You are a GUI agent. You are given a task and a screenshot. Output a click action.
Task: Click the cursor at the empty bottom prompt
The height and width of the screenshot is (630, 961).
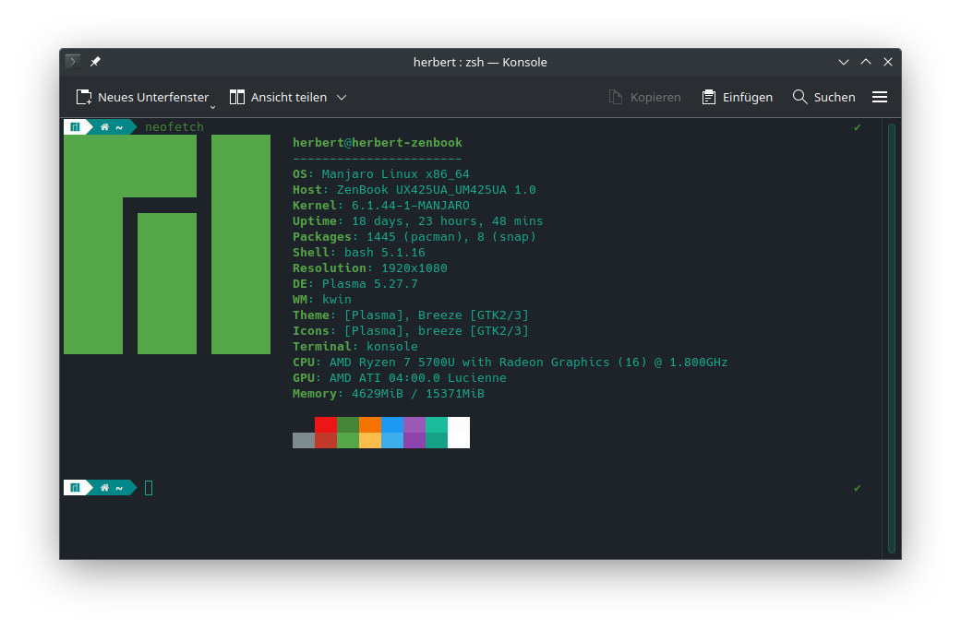149,488
